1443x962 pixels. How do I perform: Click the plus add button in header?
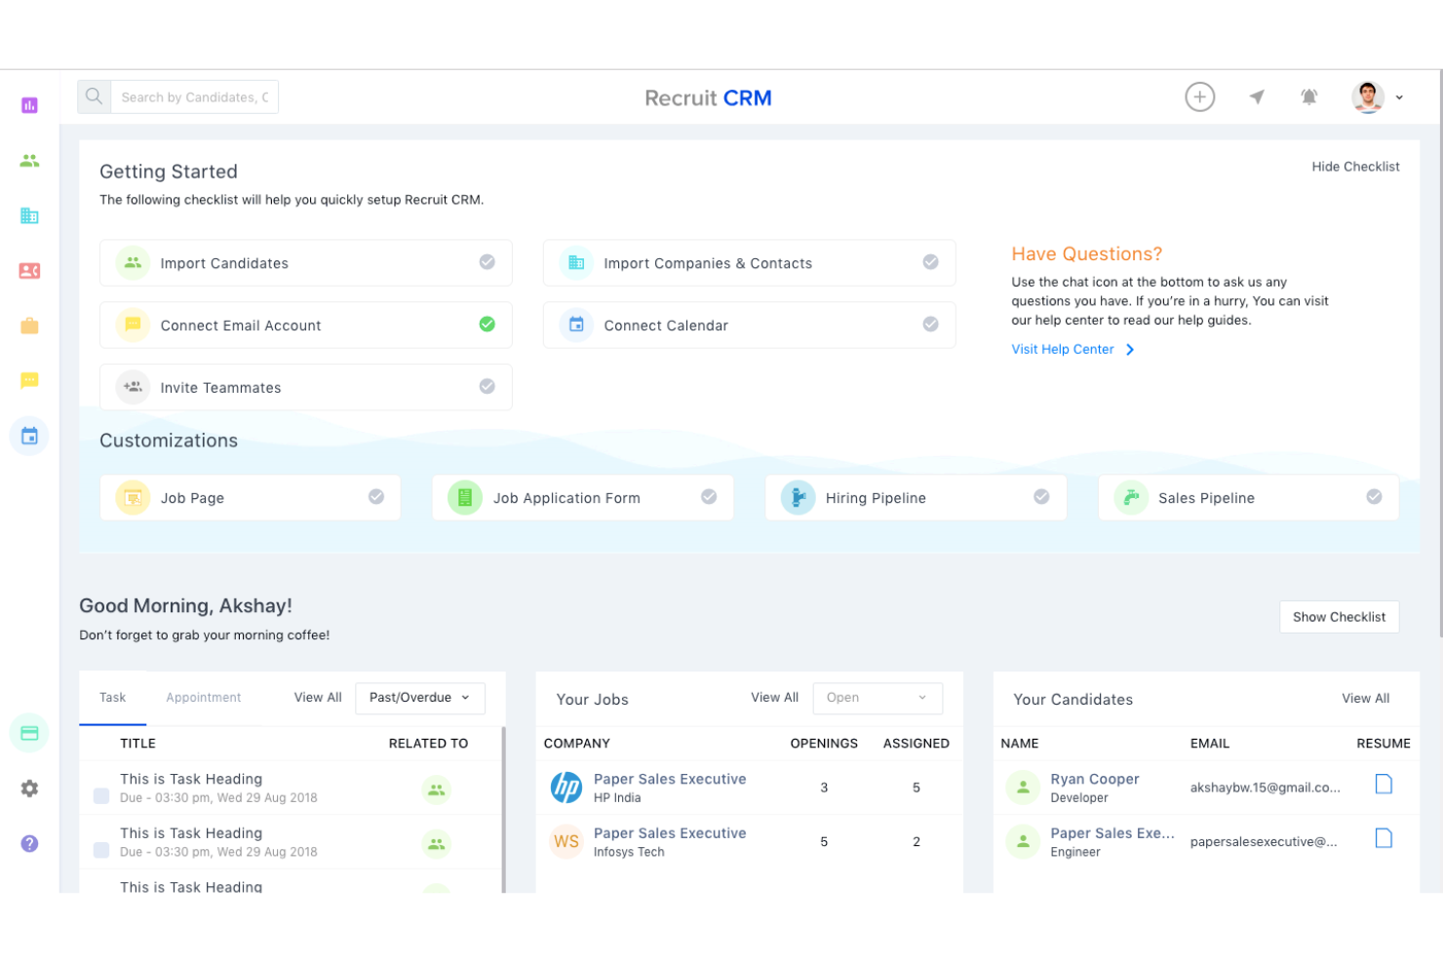click(1199, 96)
